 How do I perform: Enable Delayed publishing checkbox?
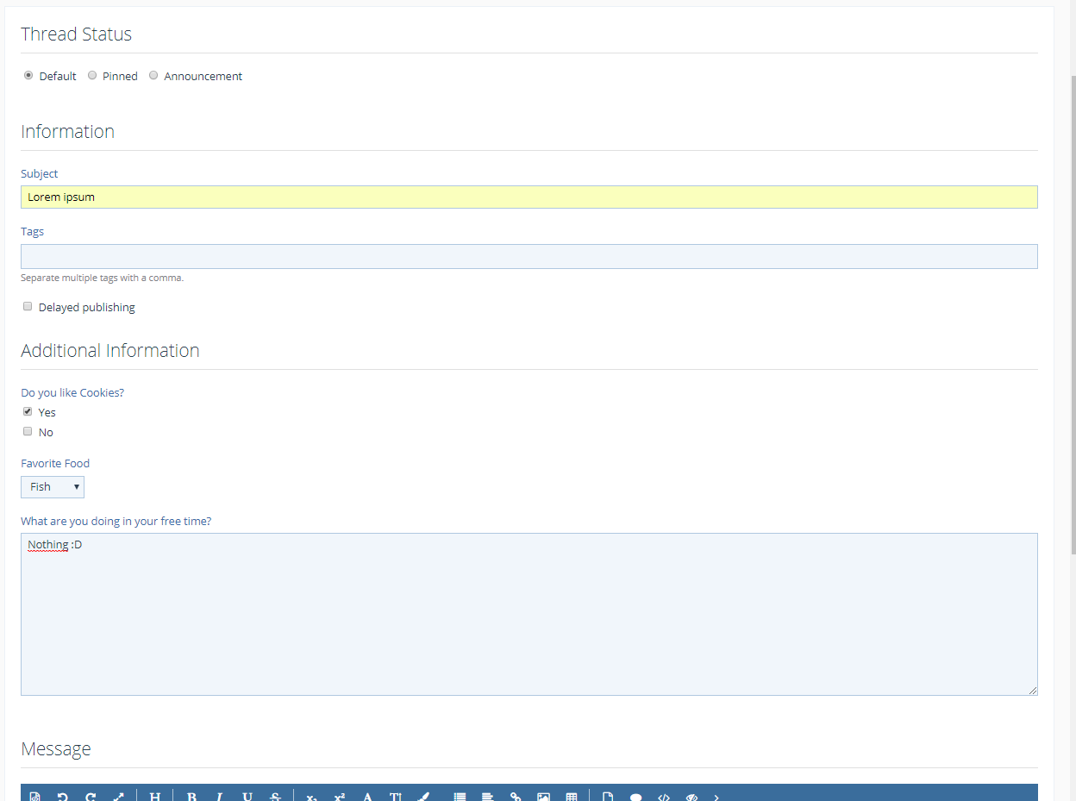[x=28, y=307]
